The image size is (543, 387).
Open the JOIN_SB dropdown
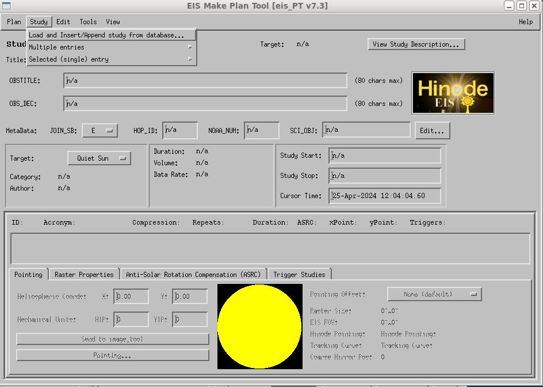point(100,131)
